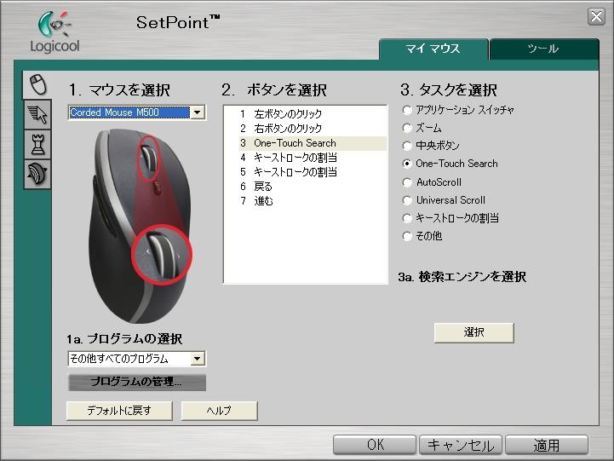Expand the その他すべてのプログラム dropdown arrow
This screenshot has height=461, width=614.
198,359
